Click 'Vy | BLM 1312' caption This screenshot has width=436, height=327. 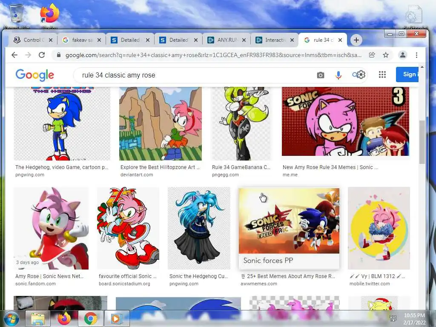click(377, 276)
